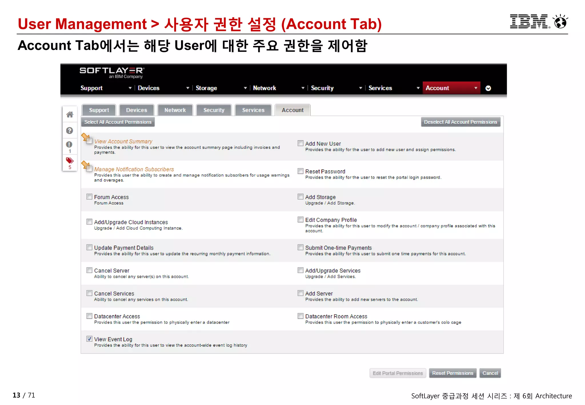Open the Services top navigation menu

click(x=380, y=88)
